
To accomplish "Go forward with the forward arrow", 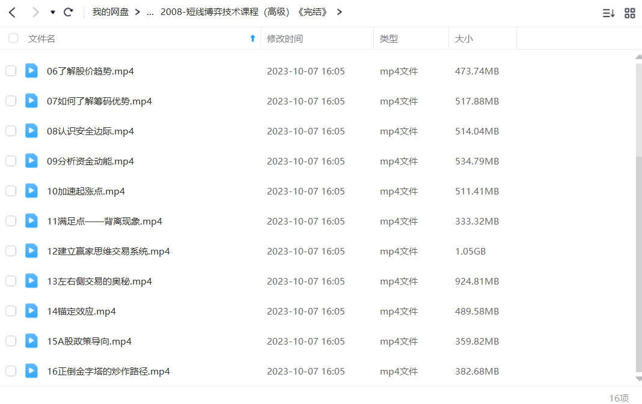I will [x=35, y=12].
